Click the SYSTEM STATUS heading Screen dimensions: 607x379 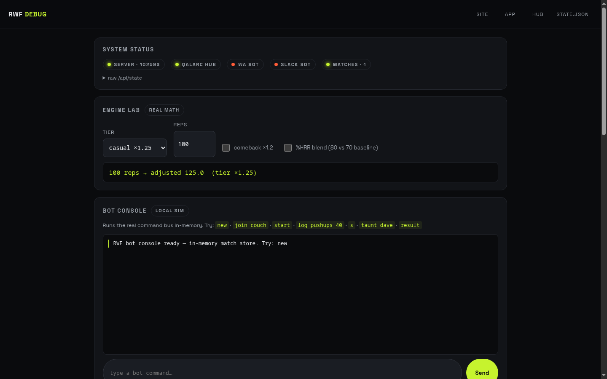pos(128,49)
